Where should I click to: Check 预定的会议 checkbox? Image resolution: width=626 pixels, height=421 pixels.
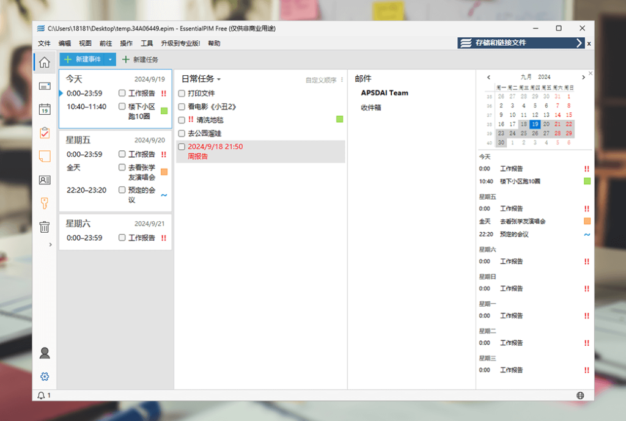(122, 190)
